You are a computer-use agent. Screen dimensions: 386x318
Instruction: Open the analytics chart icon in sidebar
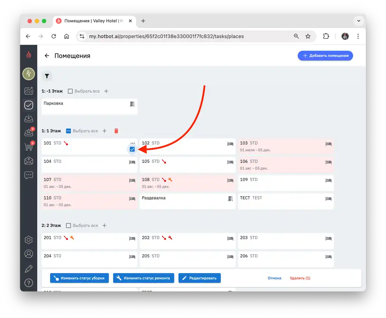click(29, 91)
